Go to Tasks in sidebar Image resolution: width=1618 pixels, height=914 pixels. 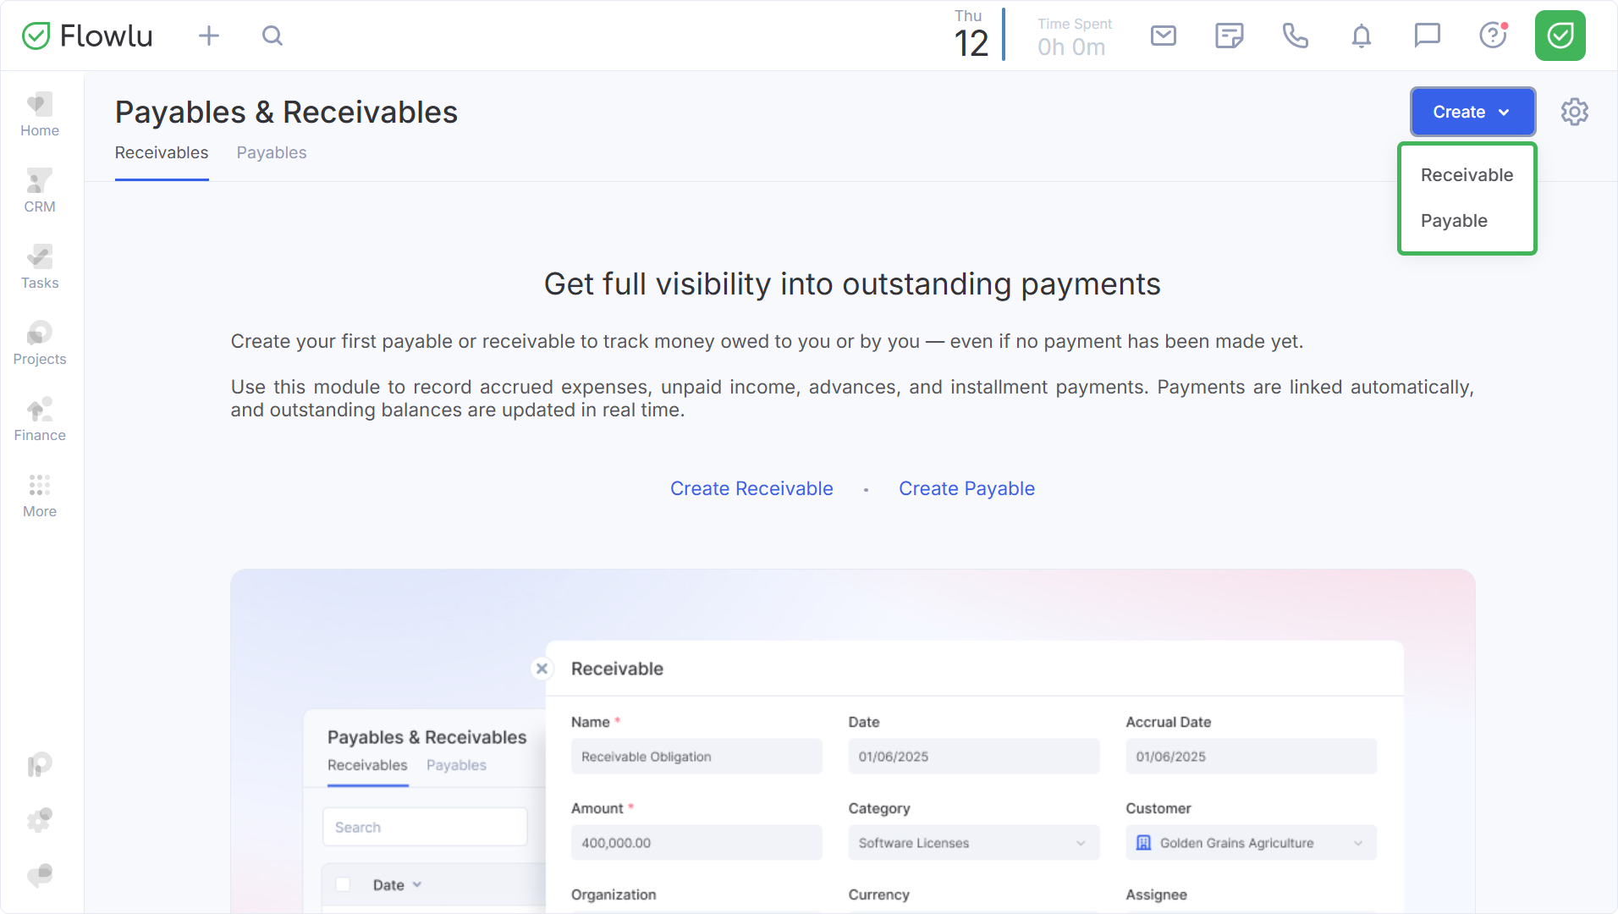point(40,267)
